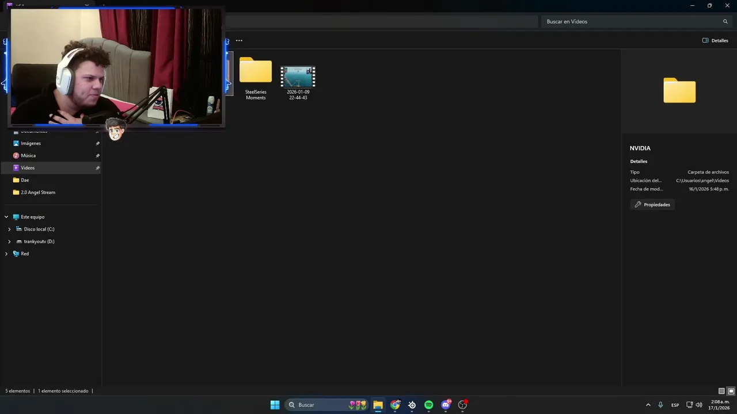This screenshot has height=414, width=737.
Task: Open the SteelSeries Moments folder
Action: pos(256,78)
